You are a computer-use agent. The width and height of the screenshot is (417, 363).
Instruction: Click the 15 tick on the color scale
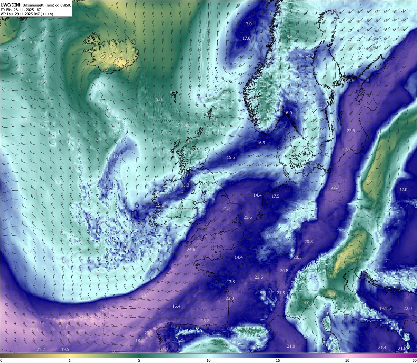278,360
